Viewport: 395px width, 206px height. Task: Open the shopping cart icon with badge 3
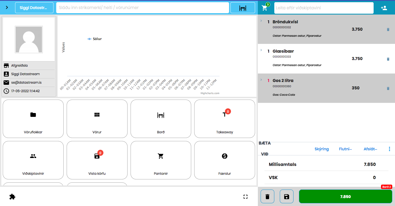265,8
